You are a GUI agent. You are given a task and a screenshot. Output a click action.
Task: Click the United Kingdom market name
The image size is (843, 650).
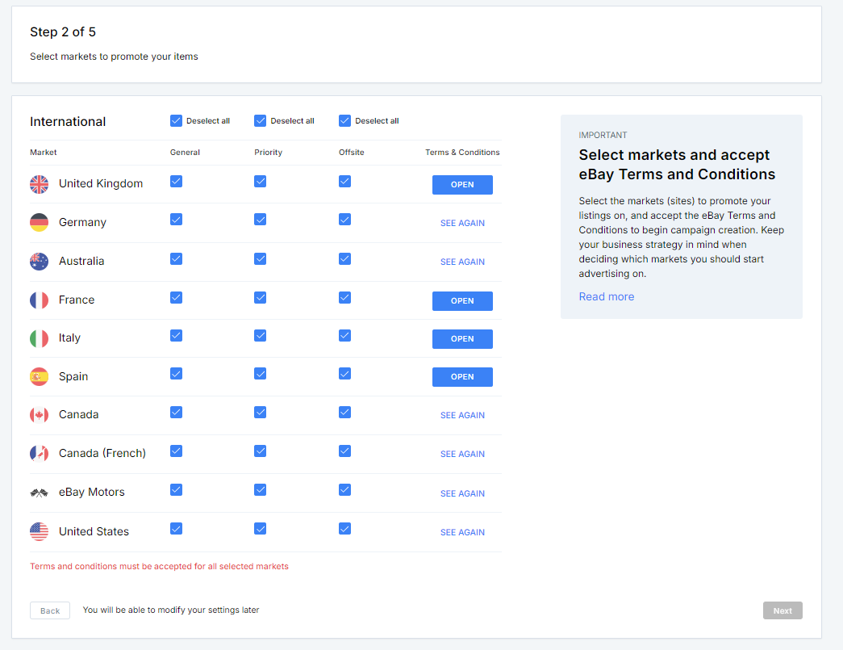[101, 183]
